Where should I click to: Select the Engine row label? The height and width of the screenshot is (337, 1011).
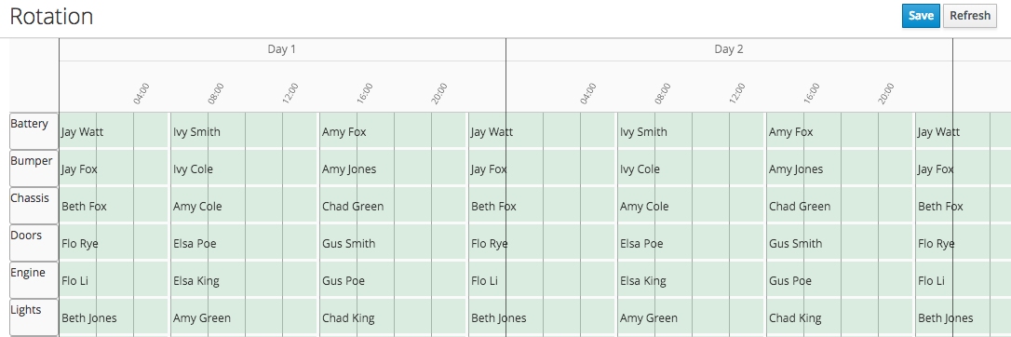coord(34,280)
